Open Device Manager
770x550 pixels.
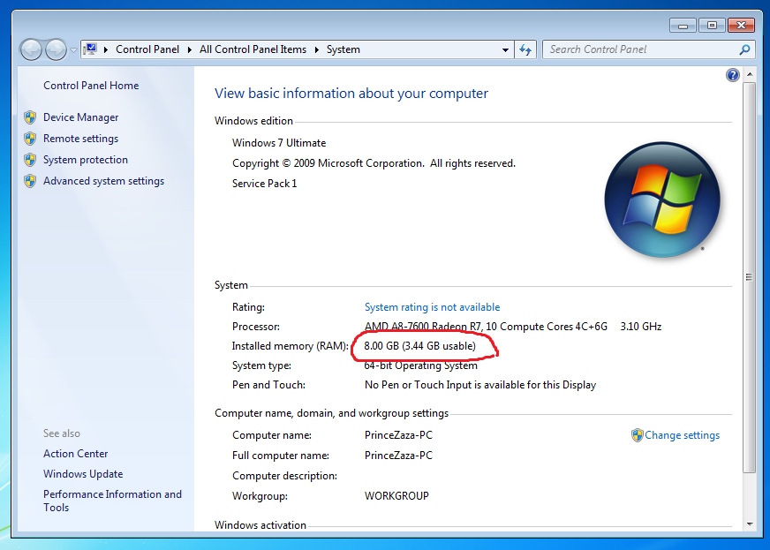[x=81, y=117]
